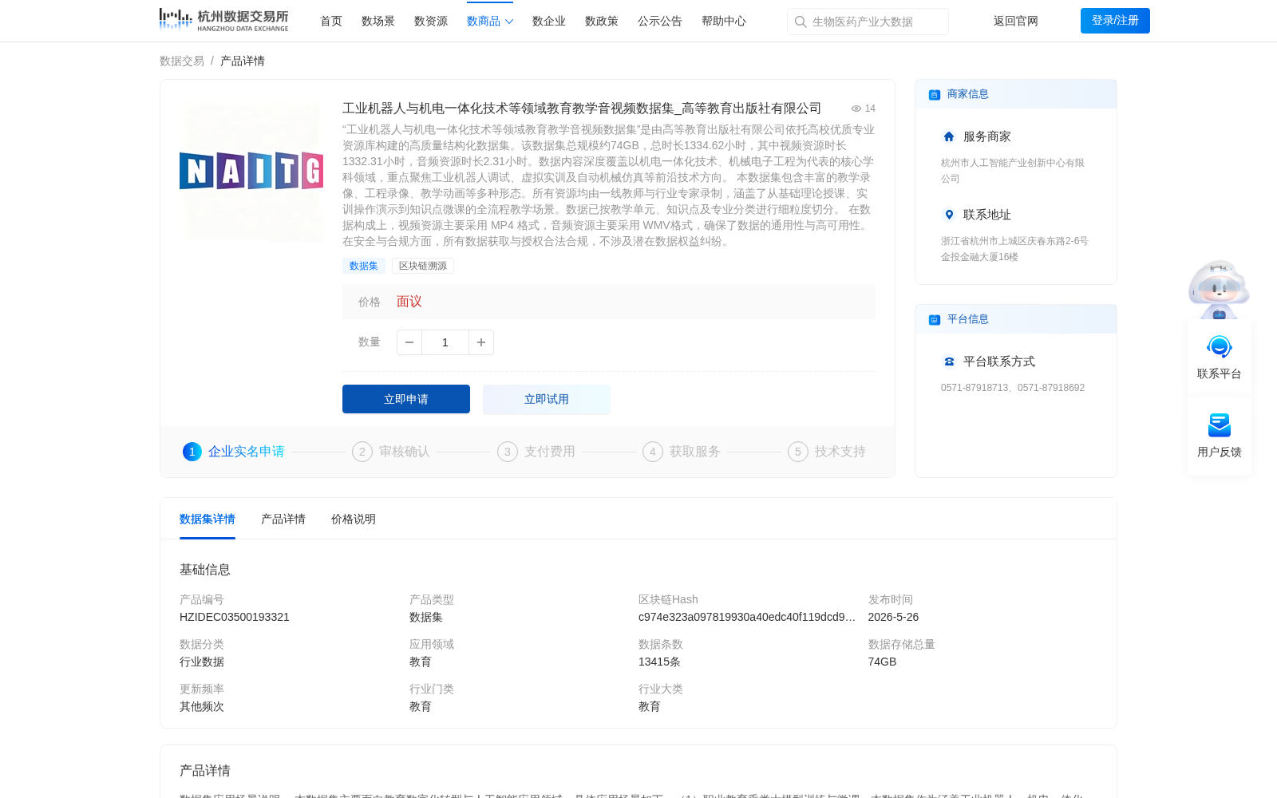Open 数场景 navigation item
The width and height of the screenshot is (1277, 798).
[378, 22]
